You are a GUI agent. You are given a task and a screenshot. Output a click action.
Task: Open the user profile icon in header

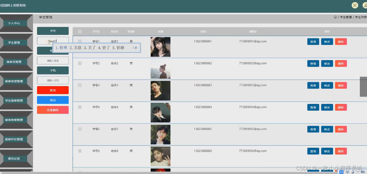click(365, 5)
